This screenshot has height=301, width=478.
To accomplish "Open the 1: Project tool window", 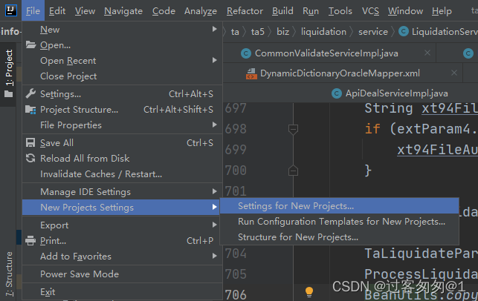I will click(9, 74).
